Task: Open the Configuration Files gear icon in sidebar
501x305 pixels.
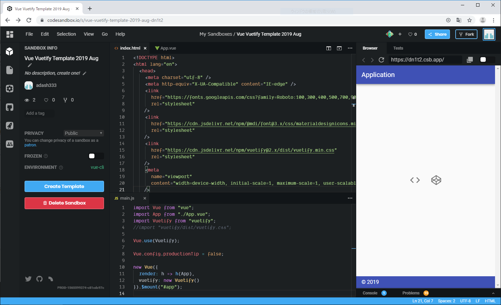Action: click(10, 89)
